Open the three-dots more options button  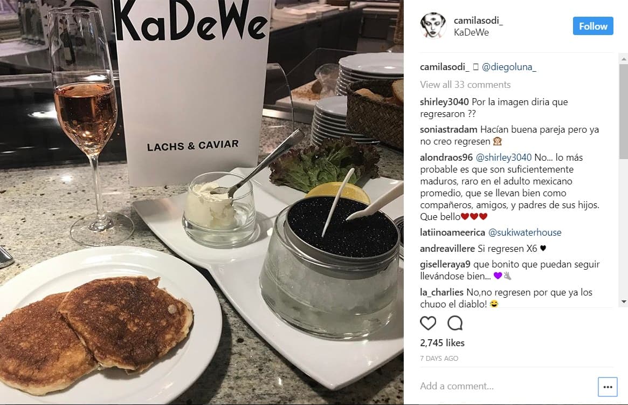pyautogui.click(x=608, y=387)
